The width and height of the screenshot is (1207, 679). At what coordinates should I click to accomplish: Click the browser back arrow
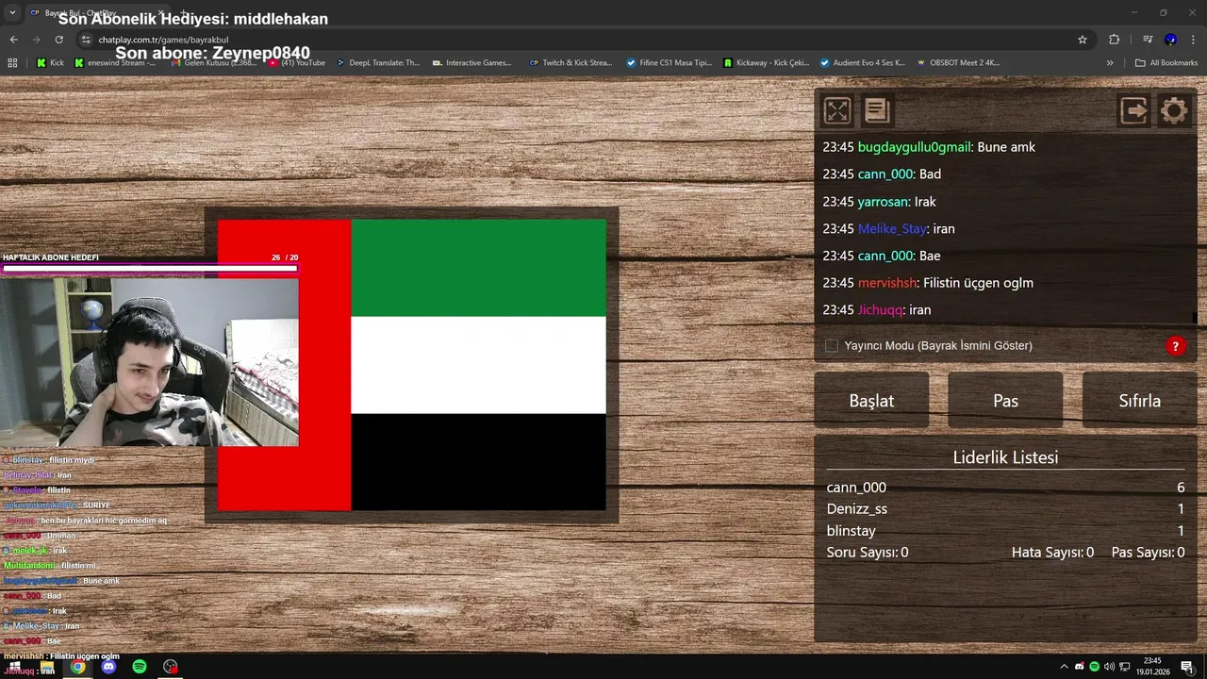coord(13,40)
